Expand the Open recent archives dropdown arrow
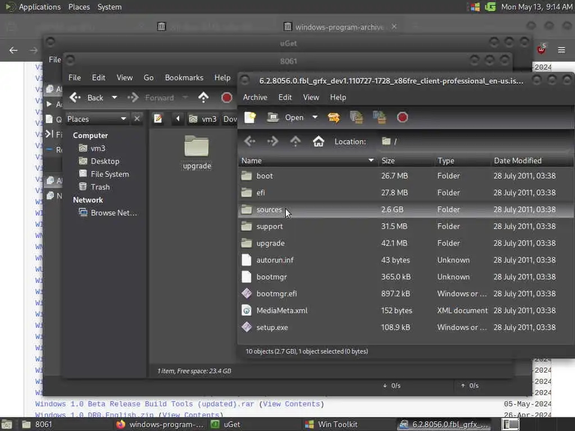Screen dimensions: 575x431 pyautogui.click(x=315, y=117)
